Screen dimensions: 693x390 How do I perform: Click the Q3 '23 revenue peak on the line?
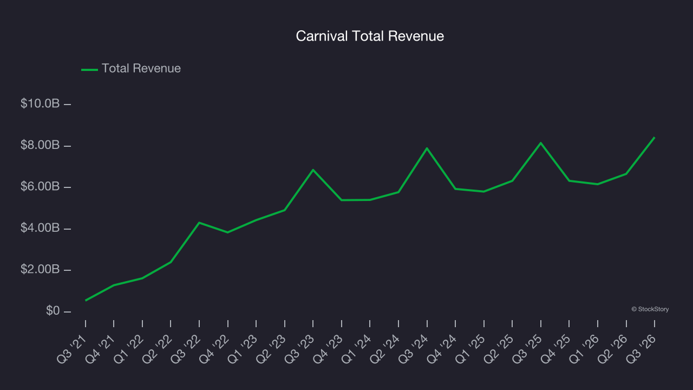click(x=313, y=170)
